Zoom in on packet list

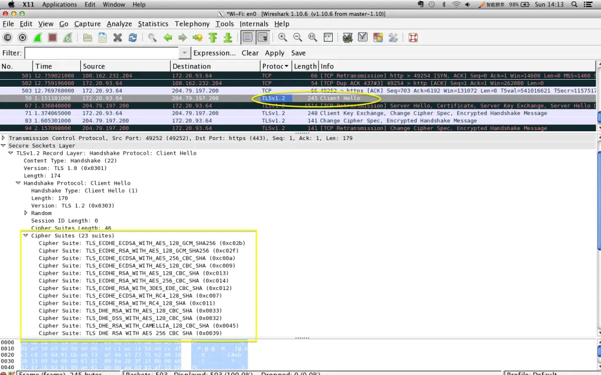point(282,37)
